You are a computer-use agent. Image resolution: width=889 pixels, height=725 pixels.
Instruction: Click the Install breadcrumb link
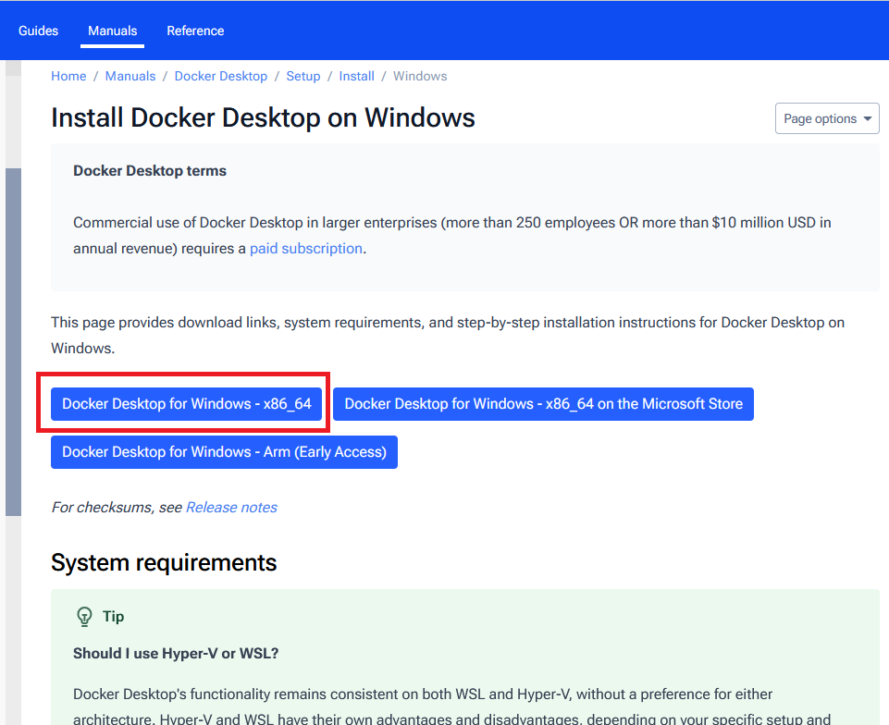pos(356,76)
